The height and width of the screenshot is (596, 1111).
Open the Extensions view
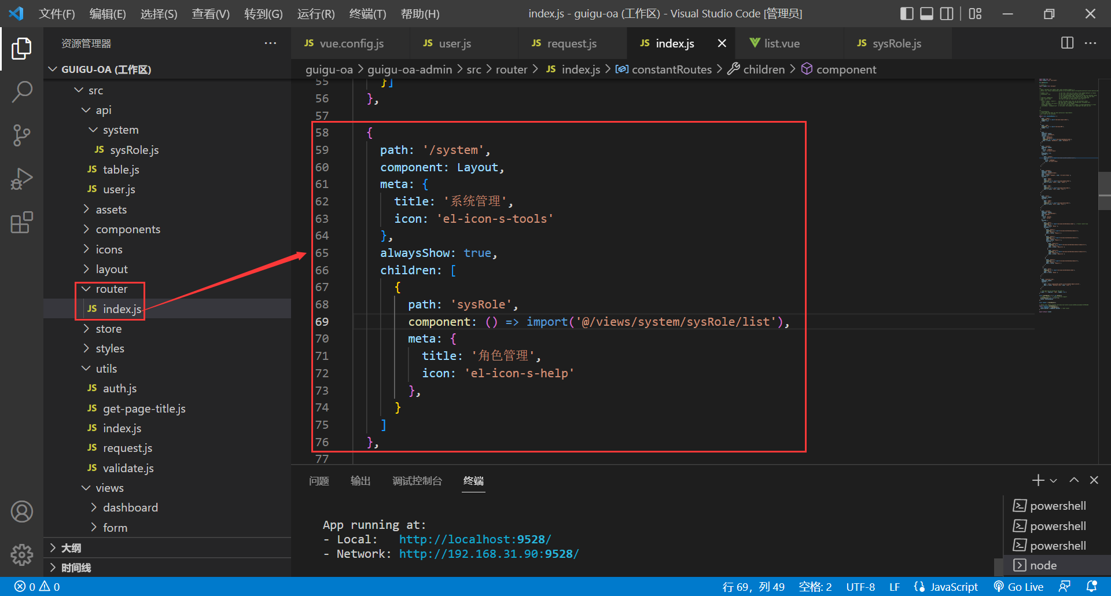[x=21, y=223]
